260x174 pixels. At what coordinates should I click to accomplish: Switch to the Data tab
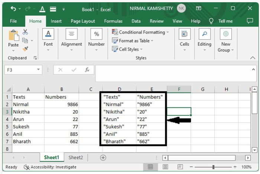pyautogui.click(x=136, y=21)
